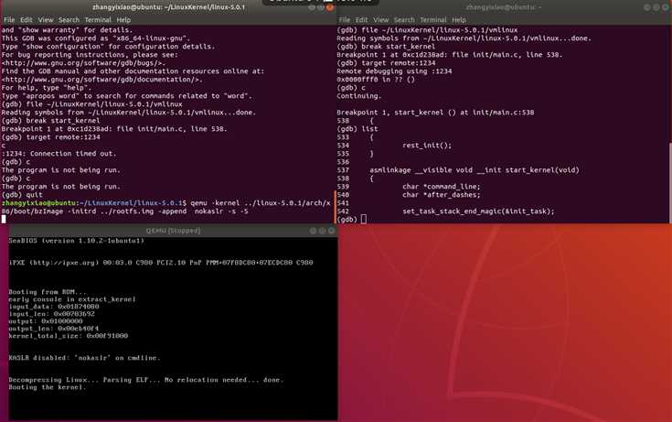The image size is (672, 422).
Task: Minimize the right gdb terminal window
Action: tap(647, 7)
